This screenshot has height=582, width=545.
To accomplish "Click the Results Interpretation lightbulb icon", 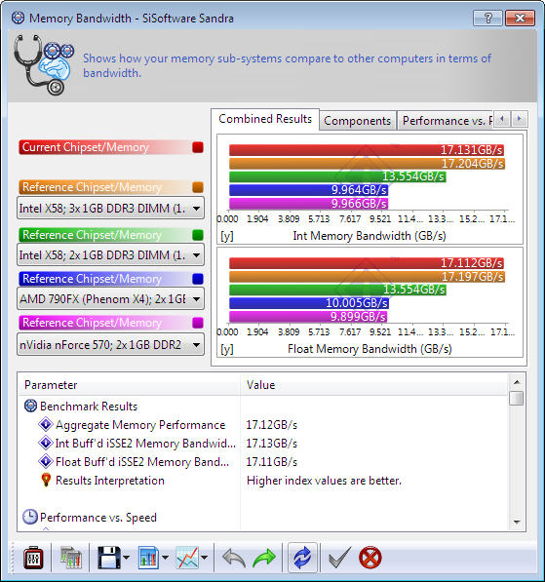I will click(x=46, y=480).
